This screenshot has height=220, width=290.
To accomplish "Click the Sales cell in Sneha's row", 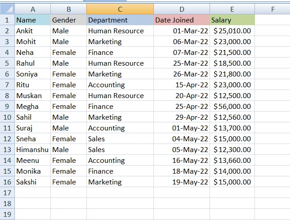I will click(120, 139).
